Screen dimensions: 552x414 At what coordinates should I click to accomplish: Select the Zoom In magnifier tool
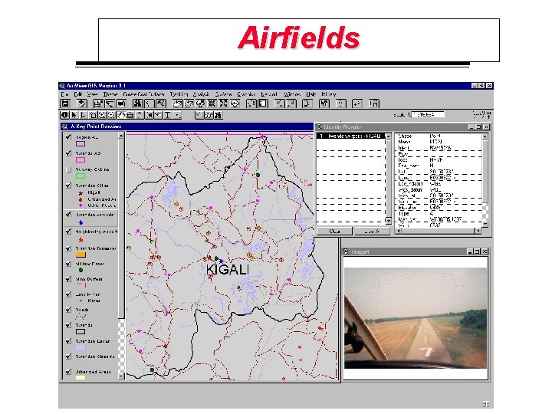102,115
